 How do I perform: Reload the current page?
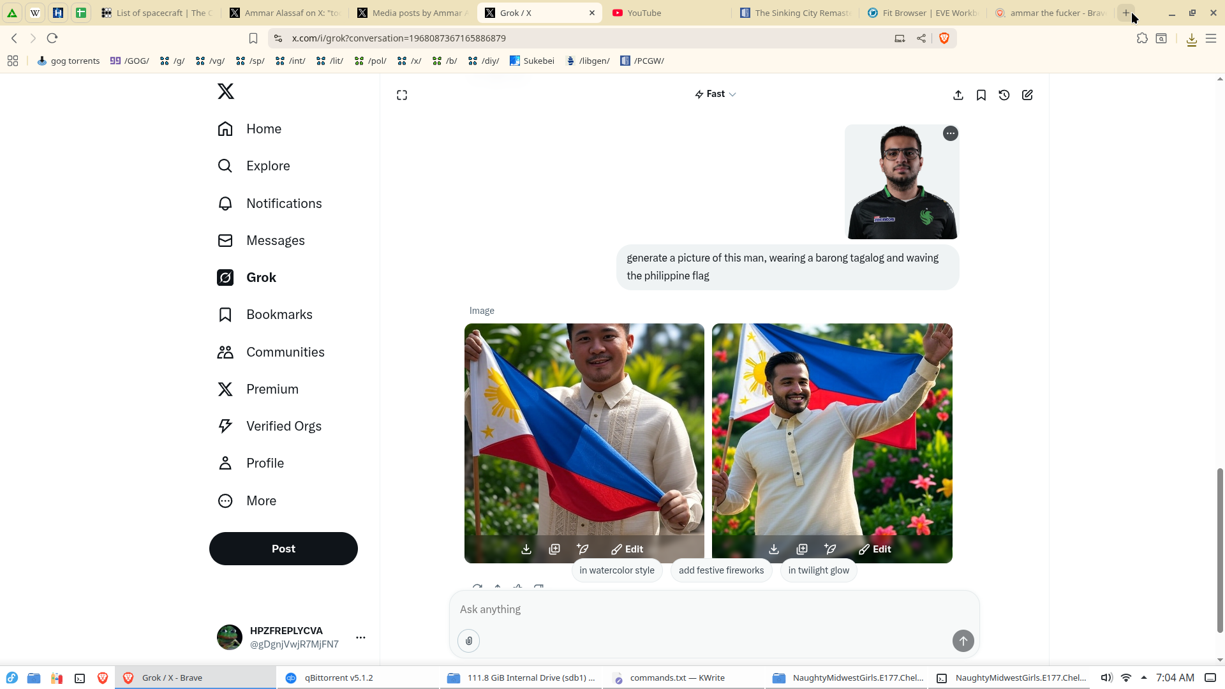(52, 38)
